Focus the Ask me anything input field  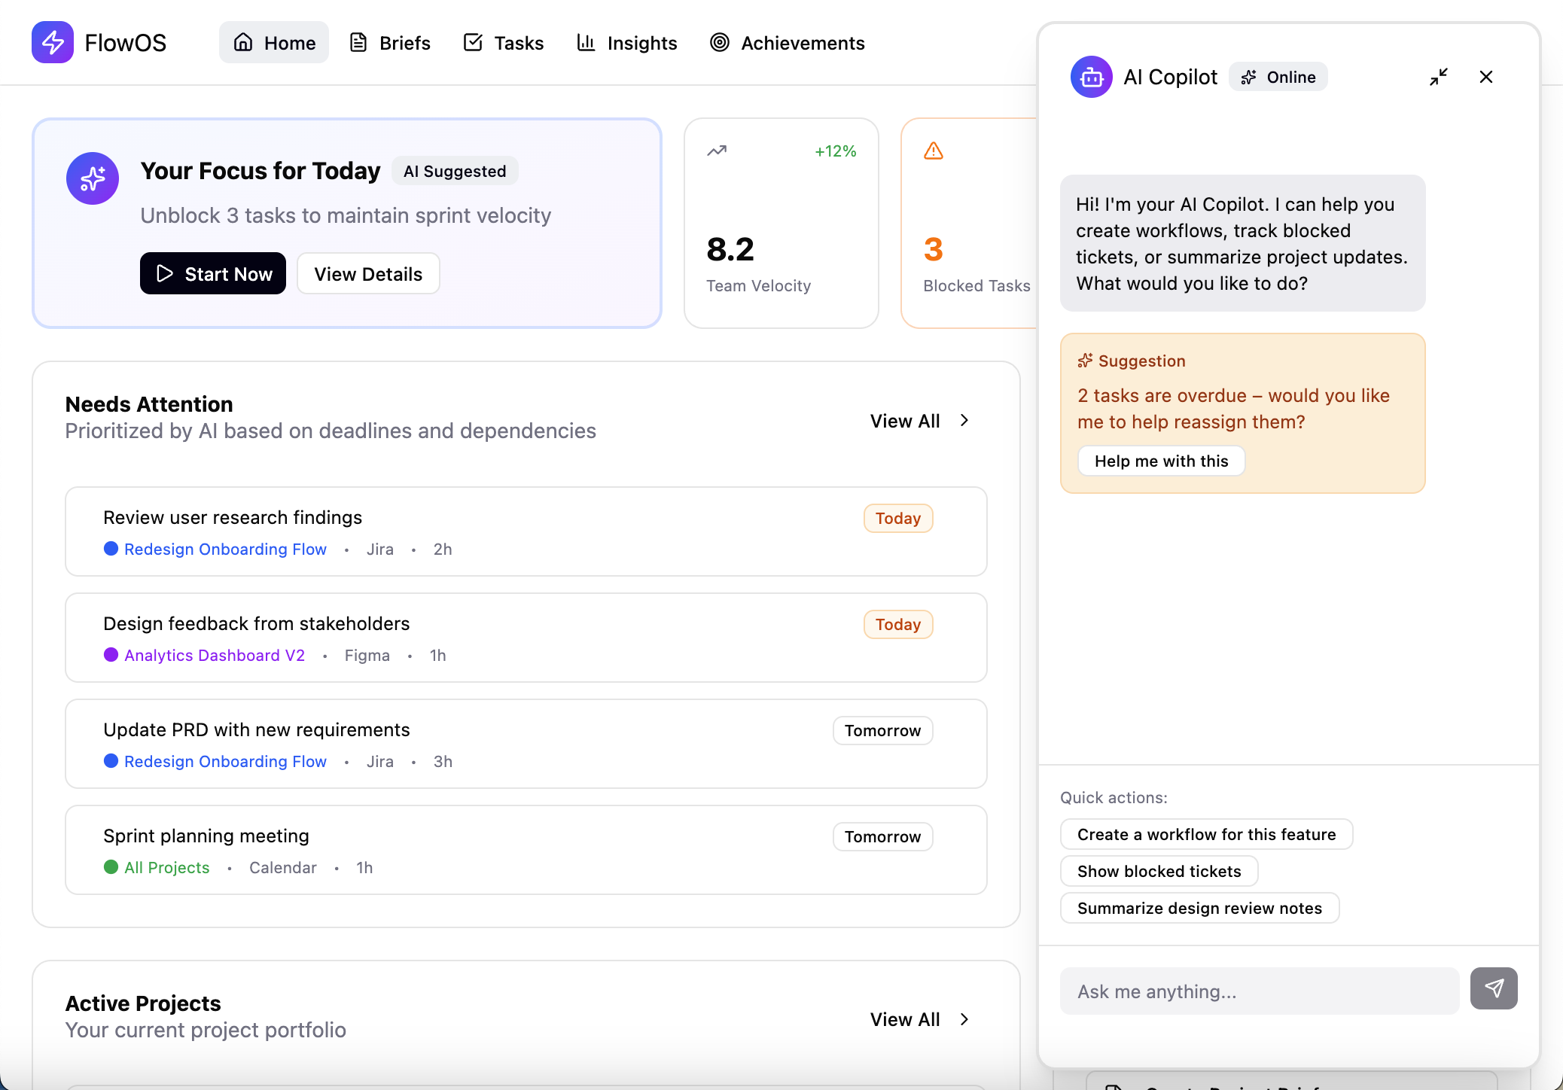[x=1259, y=991]
